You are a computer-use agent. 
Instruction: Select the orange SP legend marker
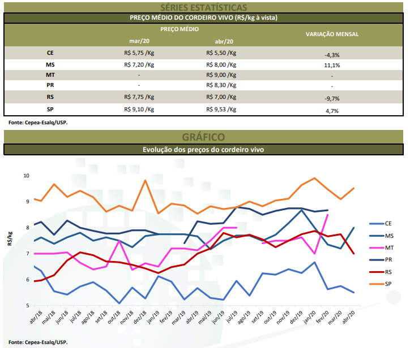(x=375, y=283)
